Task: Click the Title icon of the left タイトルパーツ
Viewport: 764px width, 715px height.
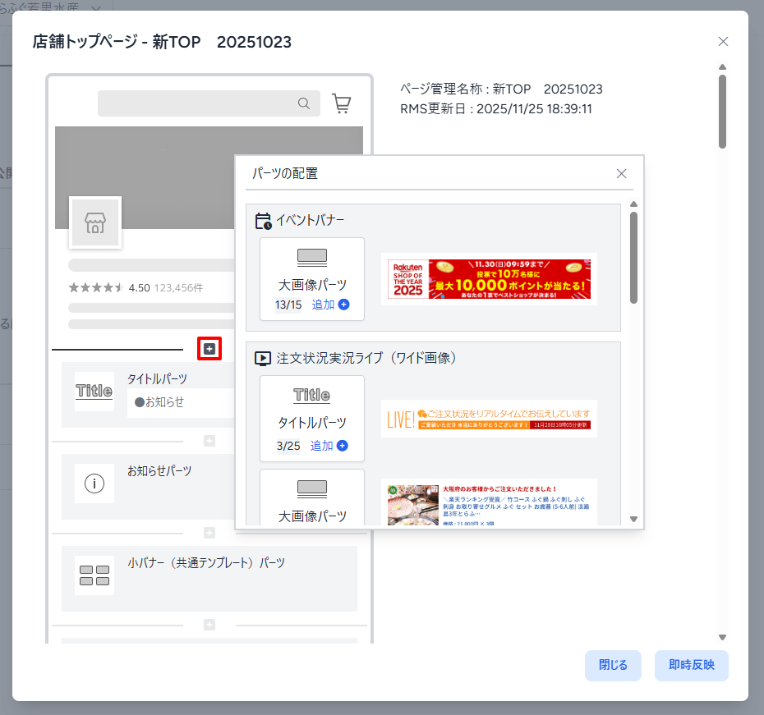Action: [94, 392]
